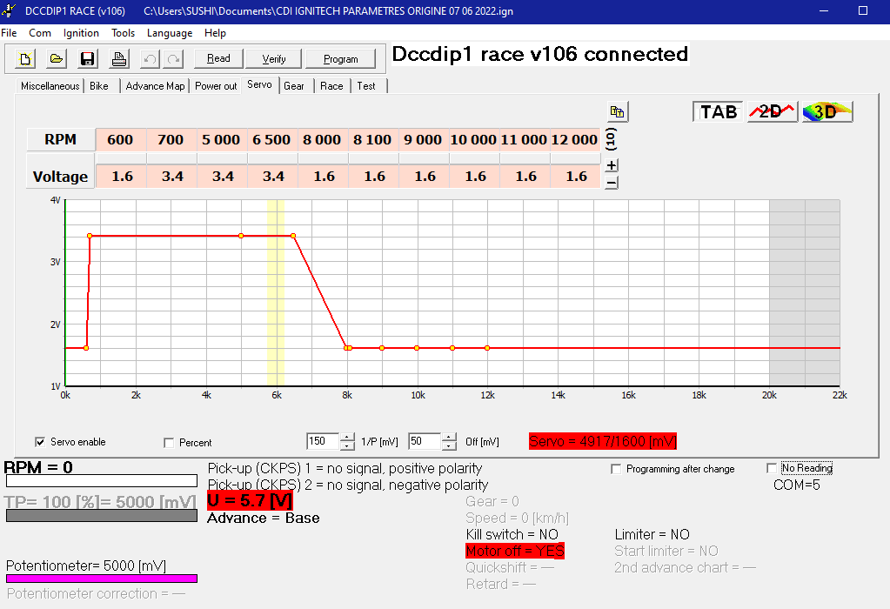Save the file using the floppy disk icon
890x609 pixels.
coord(87,59)
